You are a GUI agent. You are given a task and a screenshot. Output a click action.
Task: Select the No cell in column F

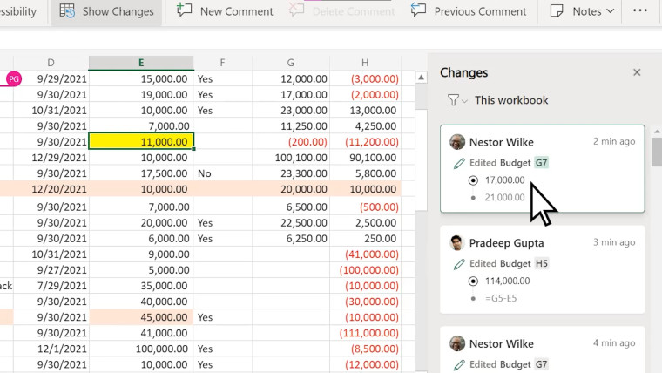point(222,173)
